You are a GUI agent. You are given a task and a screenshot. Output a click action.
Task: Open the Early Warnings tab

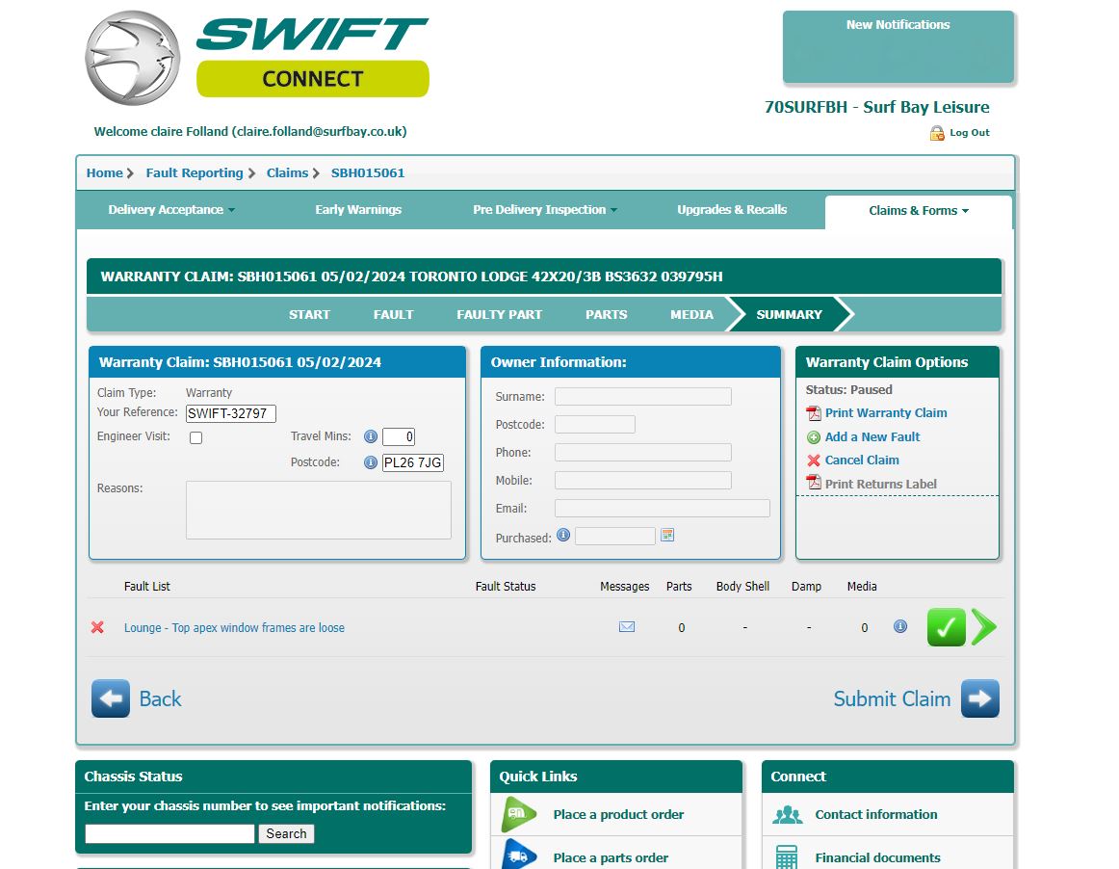pyautogui.click(x=358, y=210)
